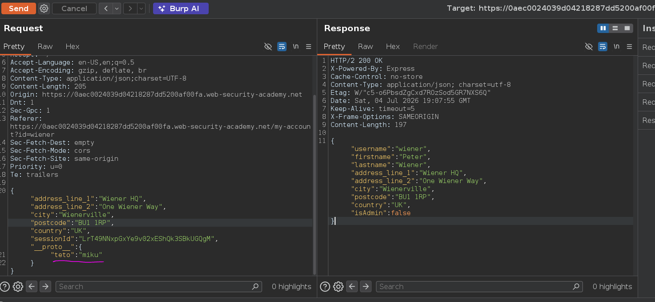
Task: Open Burp AI
Action: click(181, 8)
